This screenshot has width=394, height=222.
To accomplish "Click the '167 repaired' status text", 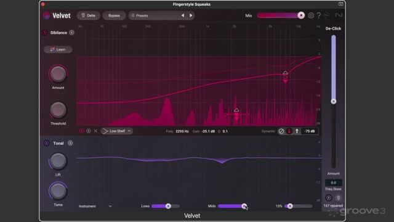I will (333, 205).
